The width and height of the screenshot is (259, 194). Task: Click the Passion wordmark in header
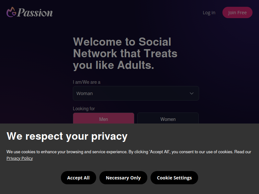pyautogui.click(x=35, y=13)
